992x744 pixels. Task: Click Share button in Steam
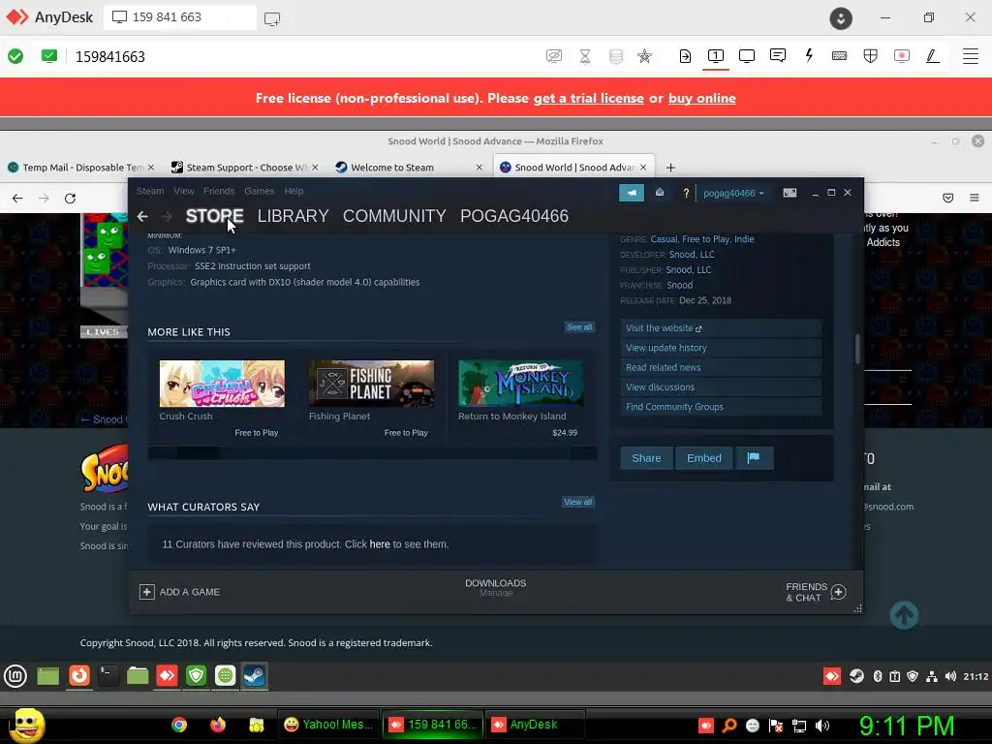646,458
